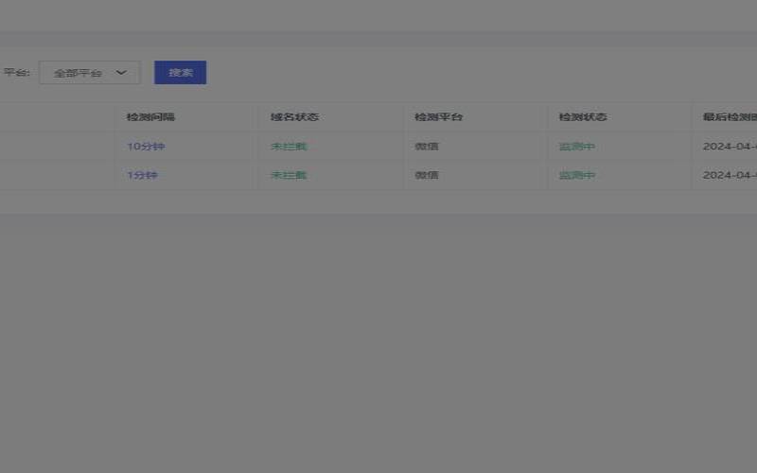The image size is (757, 473).
Task: Click the 域名状态 column header
Action: pyautogui.click(x=294, y=117)
